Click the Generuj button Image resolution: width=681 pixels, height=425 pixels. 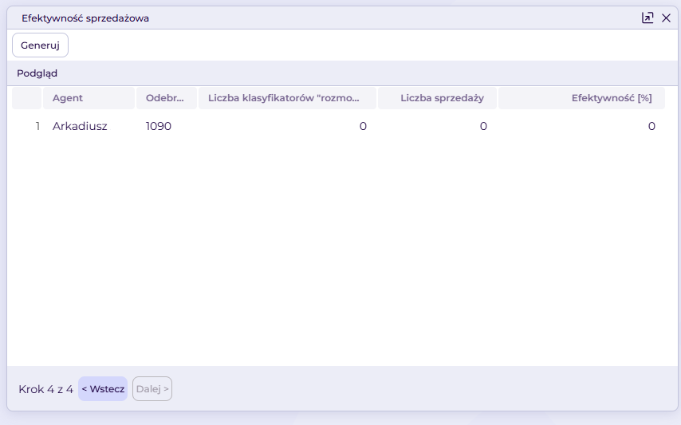click(x=40, y=45)
